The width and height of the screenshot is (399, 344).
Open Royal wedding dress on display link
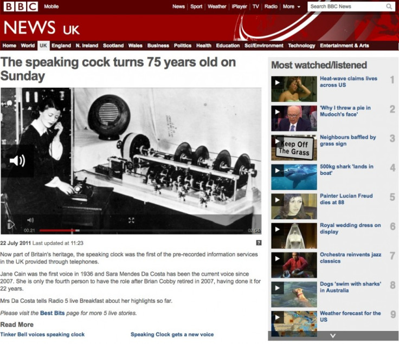tap(350, 228)
